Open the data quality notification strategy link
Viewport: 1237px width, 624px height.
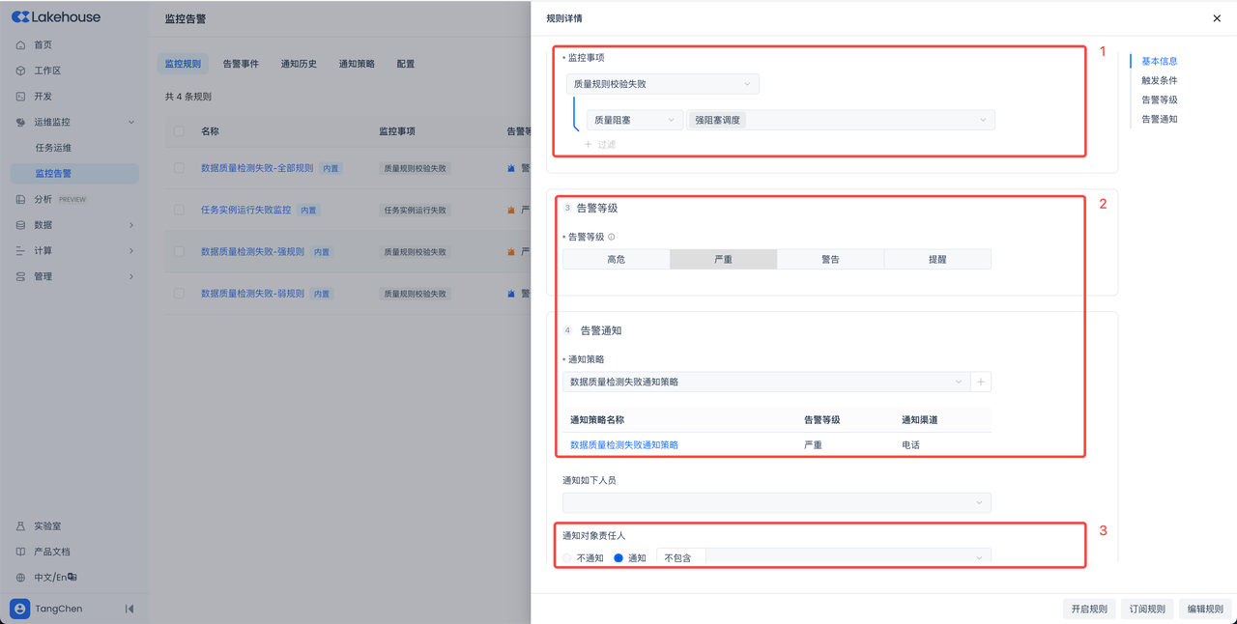(x=624, y=445)
